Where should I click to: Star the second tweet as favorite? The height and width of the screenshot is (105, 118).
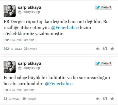pyautogui.click(x=112, y=99)
